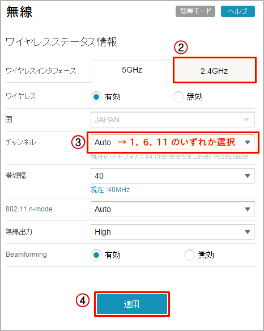Click the チャンネル label
Screen dimensions: 264x331
pyautogui.click(x=21, y=142)
